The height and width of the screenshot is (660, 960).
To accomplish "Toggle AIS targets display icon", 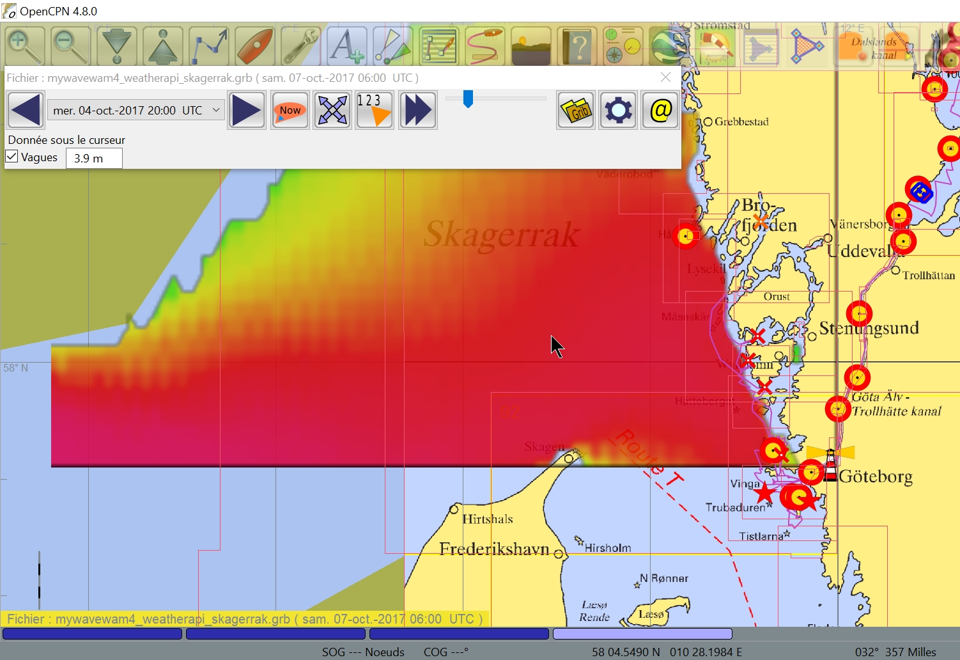I will point(393,45).
